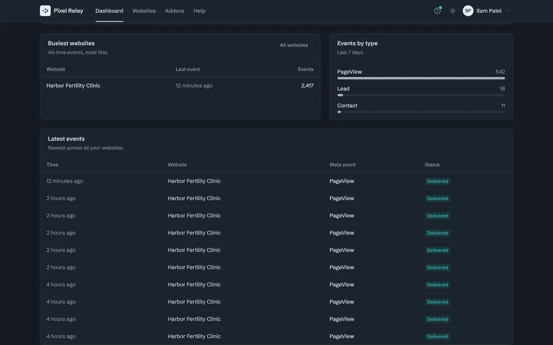Click the PageView progress bar
The height and width of the screenshot is (345, 553).
pyautogui.click(x=421, y=78)
